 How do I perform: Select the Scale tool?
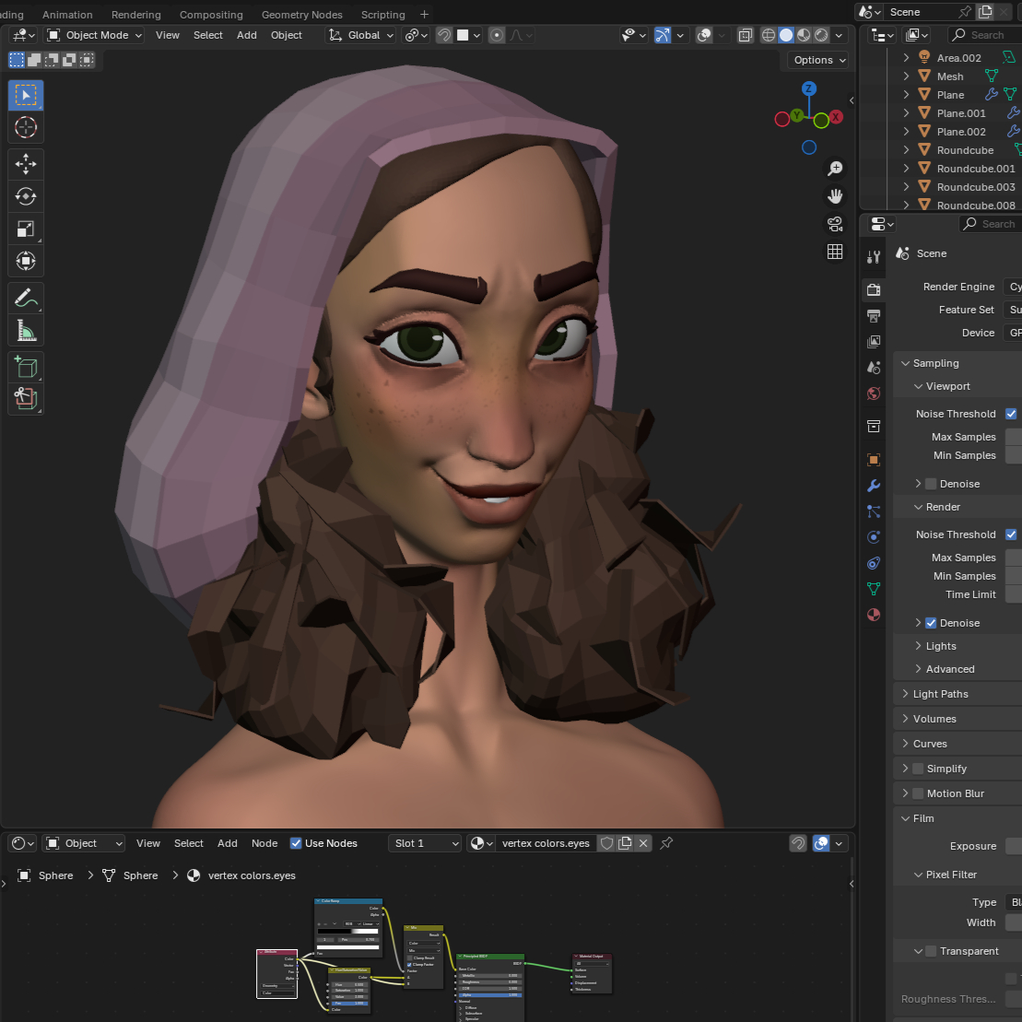coord(26,229)
